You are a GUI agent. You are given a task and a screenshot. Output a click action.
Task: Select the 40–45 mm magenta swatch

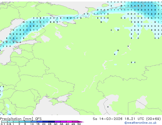[x=69, y=122]
